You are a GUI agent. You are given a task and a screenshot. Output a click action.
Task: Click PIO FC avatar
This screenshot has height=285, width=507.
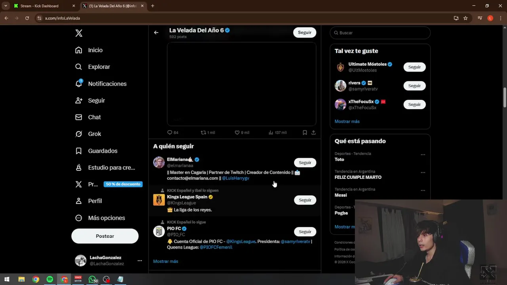pyautogui.click(x=159, y=232)
